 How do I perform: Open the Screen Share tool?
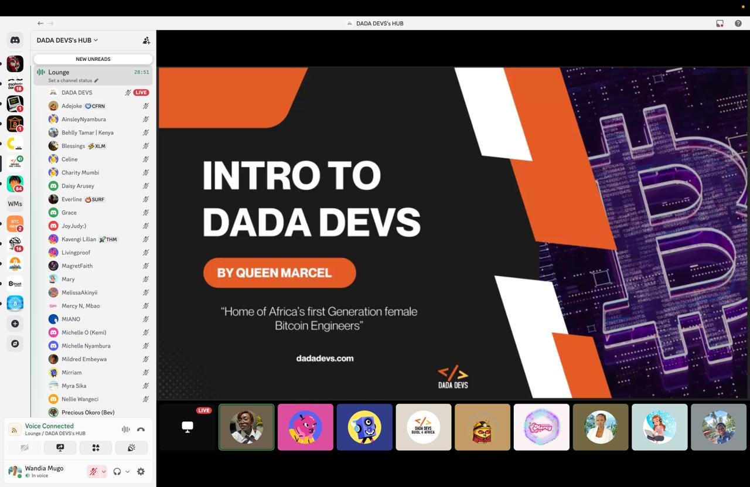(60, 447)
